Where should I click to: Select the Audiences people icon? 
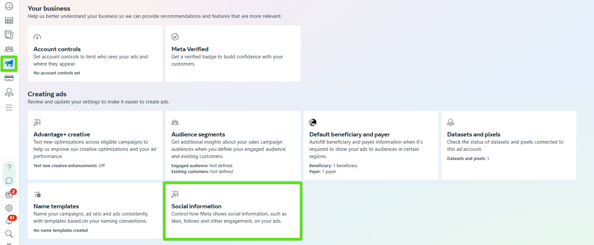point(9,49)
